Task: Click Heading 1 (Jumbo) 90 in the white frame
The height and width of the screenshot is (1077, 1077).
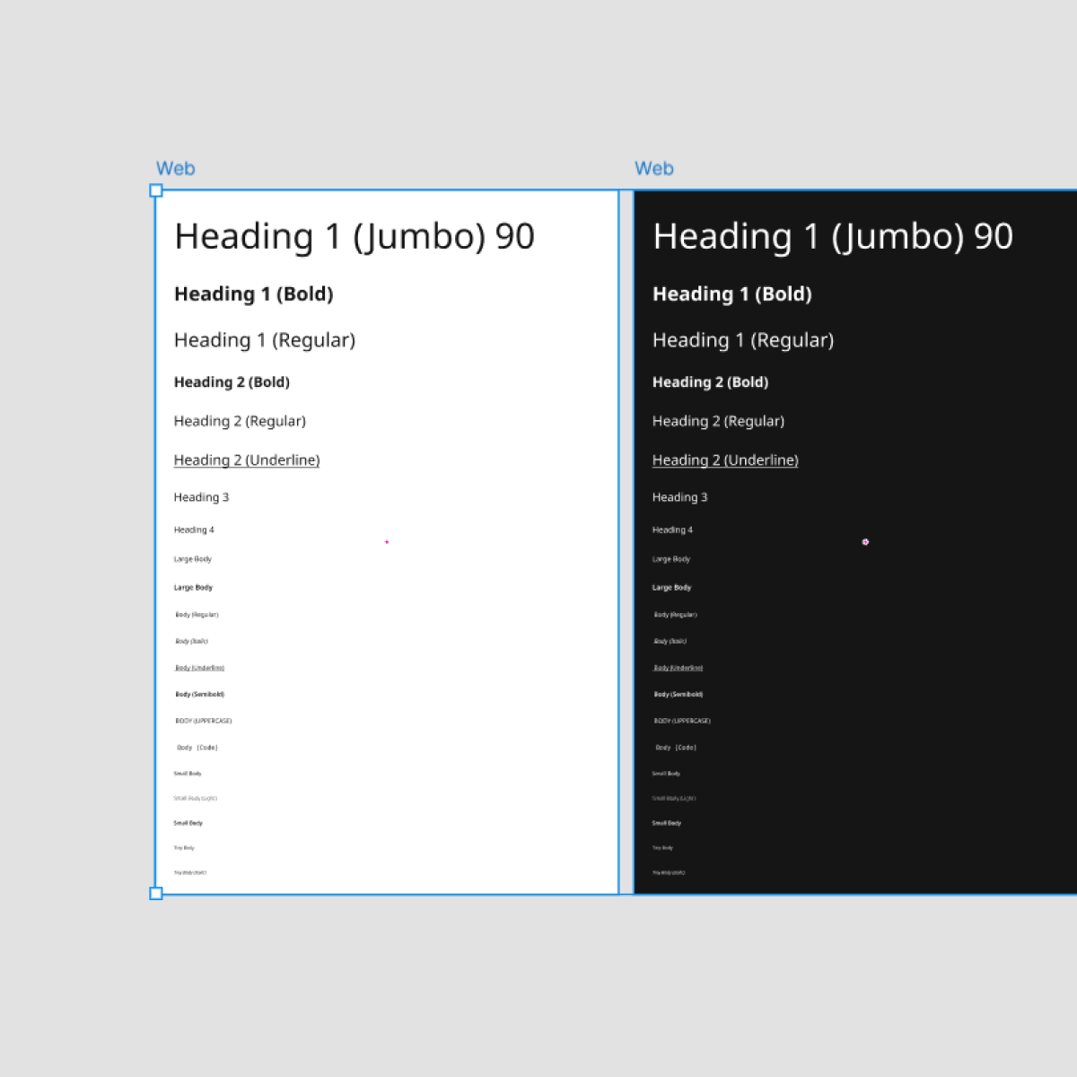Action: point(355,237)
